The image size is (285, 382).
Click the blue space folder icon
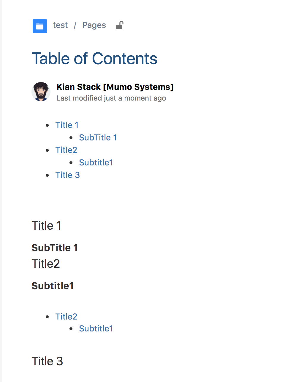coord(39,26)
